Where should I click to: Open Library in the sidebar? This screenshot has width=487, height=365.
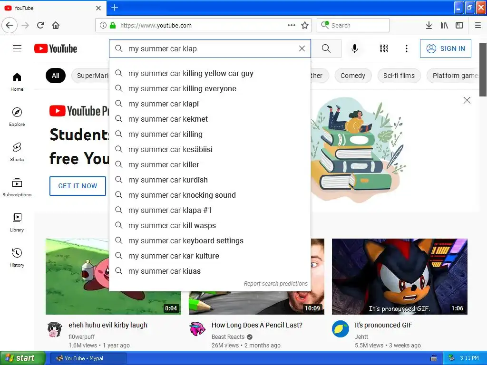pos(17,222)
